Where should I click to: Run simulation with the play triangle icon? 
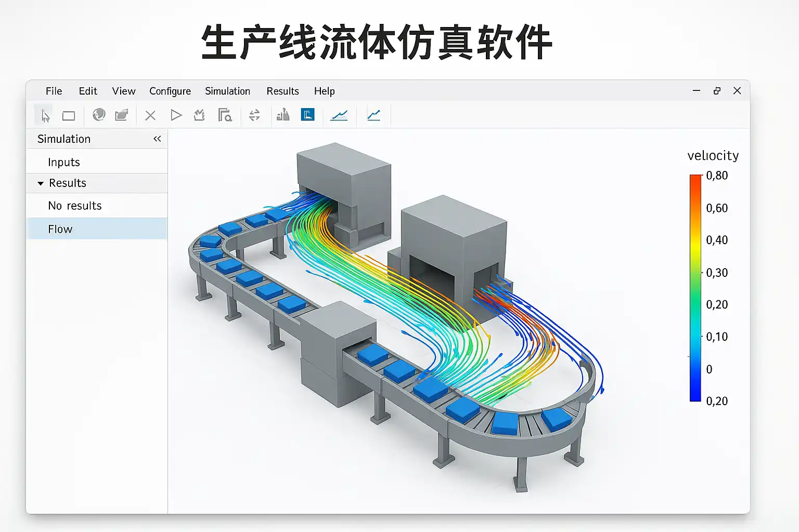[x=176, y=115]
